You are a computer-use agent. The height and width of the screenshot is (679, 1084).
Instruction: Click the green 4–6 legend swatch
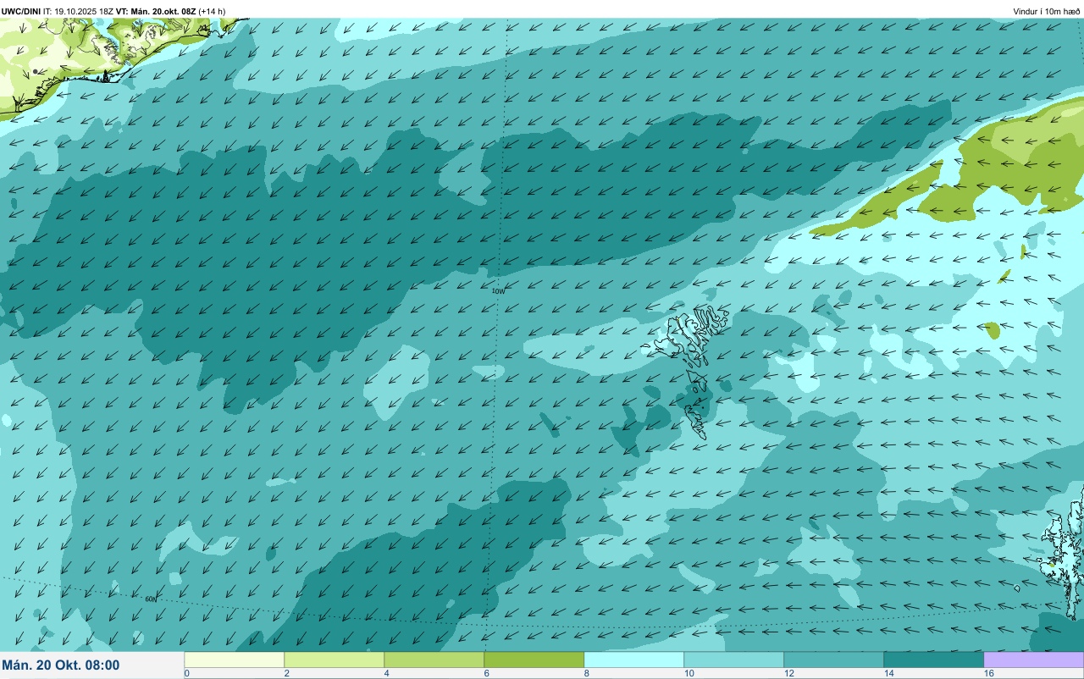pos(434,660)
